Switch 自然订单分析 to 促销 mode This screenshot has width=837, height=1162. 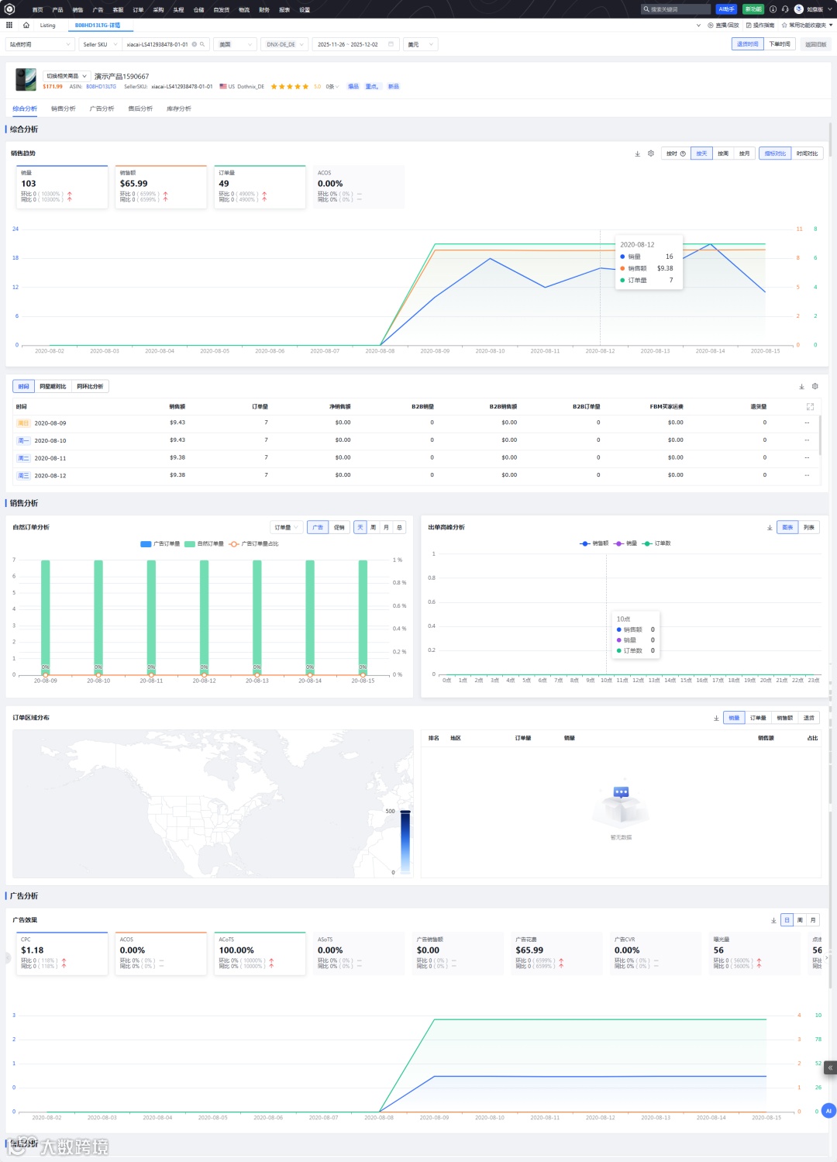(x=339, y=527)
